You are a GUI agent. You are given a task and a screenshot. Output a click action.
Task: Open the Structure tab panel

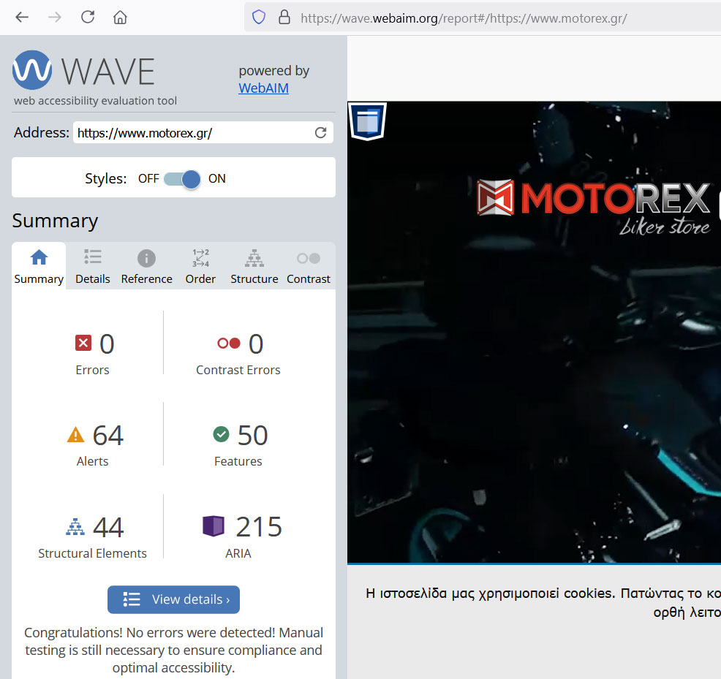click(x=254, y=265)
